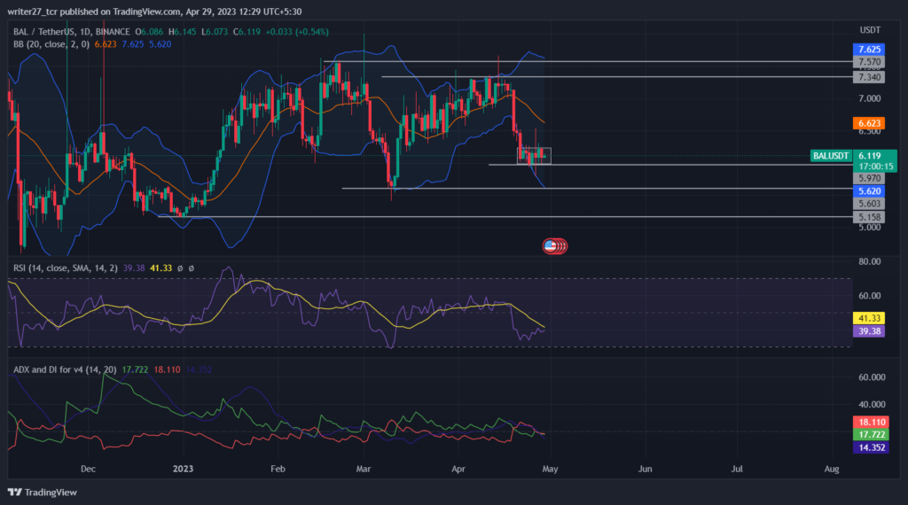The height and width of the screenshot is (505, 908).
Task: Click the yellow 41.33 RSI SMA value tag
Action: point(869,318)
